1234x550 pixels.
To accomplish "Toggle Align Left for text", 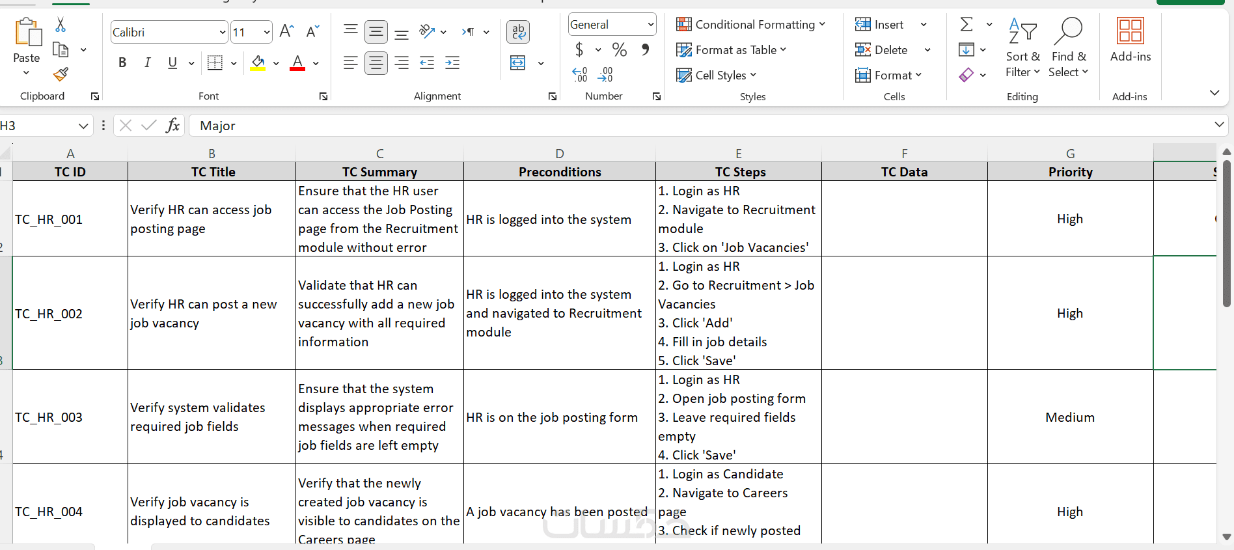I will tap(351, 62).
